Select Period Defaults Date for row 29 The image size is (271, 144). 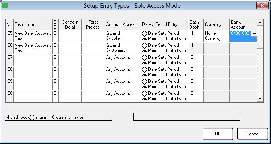pyautogui.click(x=144, y=87)
